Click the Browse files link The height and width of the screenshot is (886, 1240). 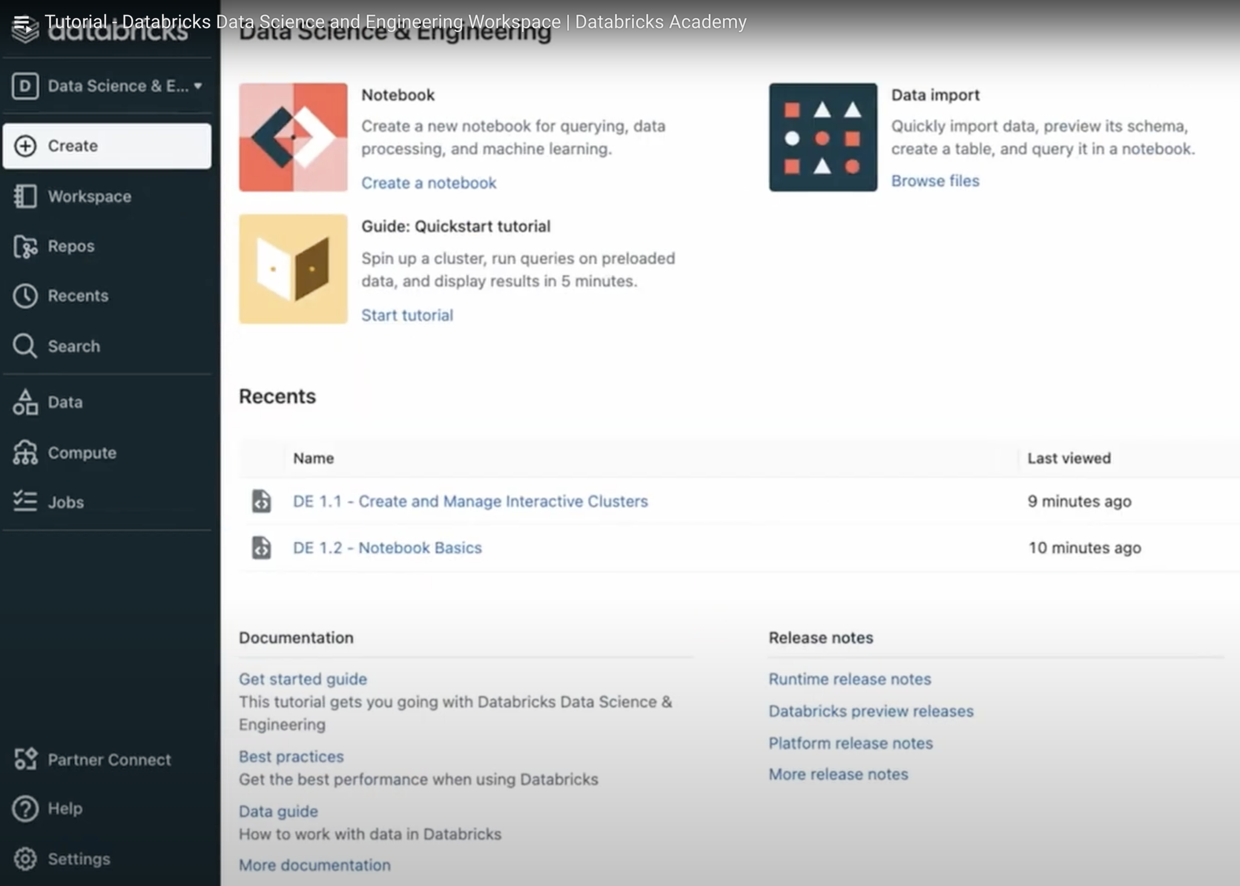tap(934, 181)
